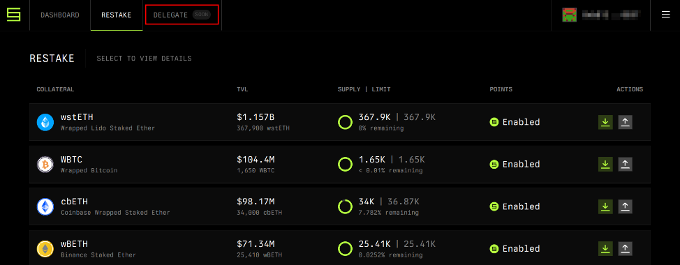680x265 pixels.
Task: Click the blurred wallet address
Action: tap(611, 15)
